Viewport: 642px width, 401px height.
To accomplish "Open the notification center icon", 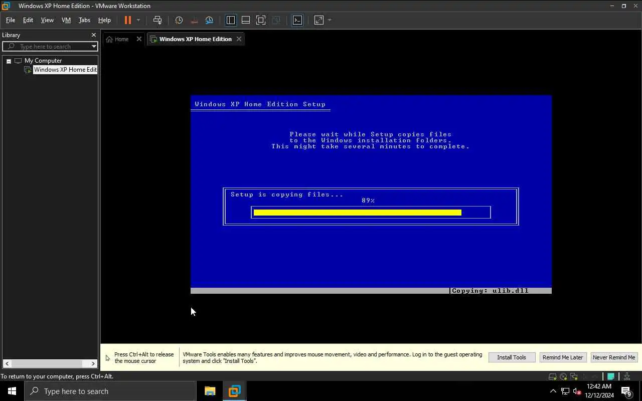I will (626, 391).
